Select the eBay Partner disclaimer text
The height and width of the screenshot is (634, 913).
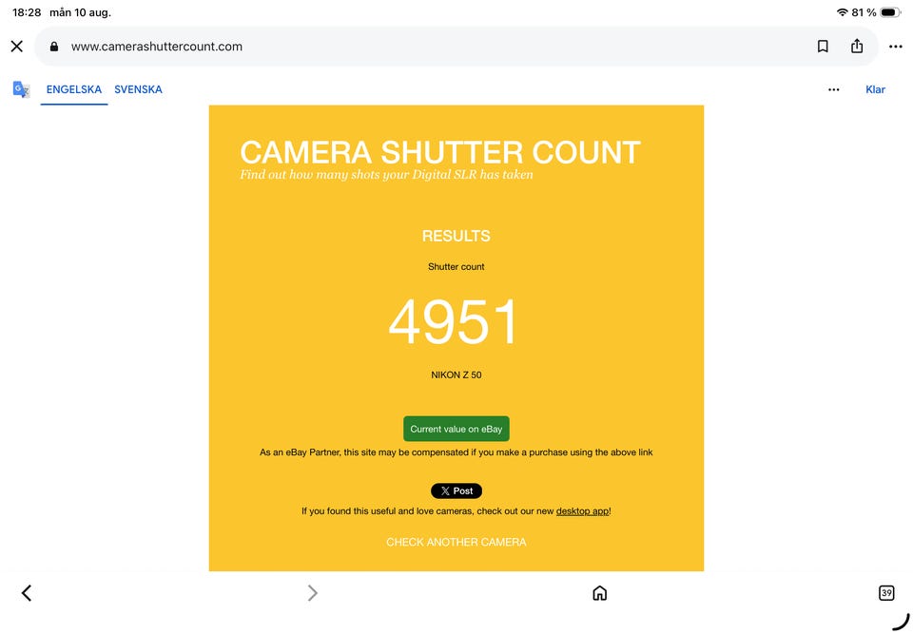456,452
